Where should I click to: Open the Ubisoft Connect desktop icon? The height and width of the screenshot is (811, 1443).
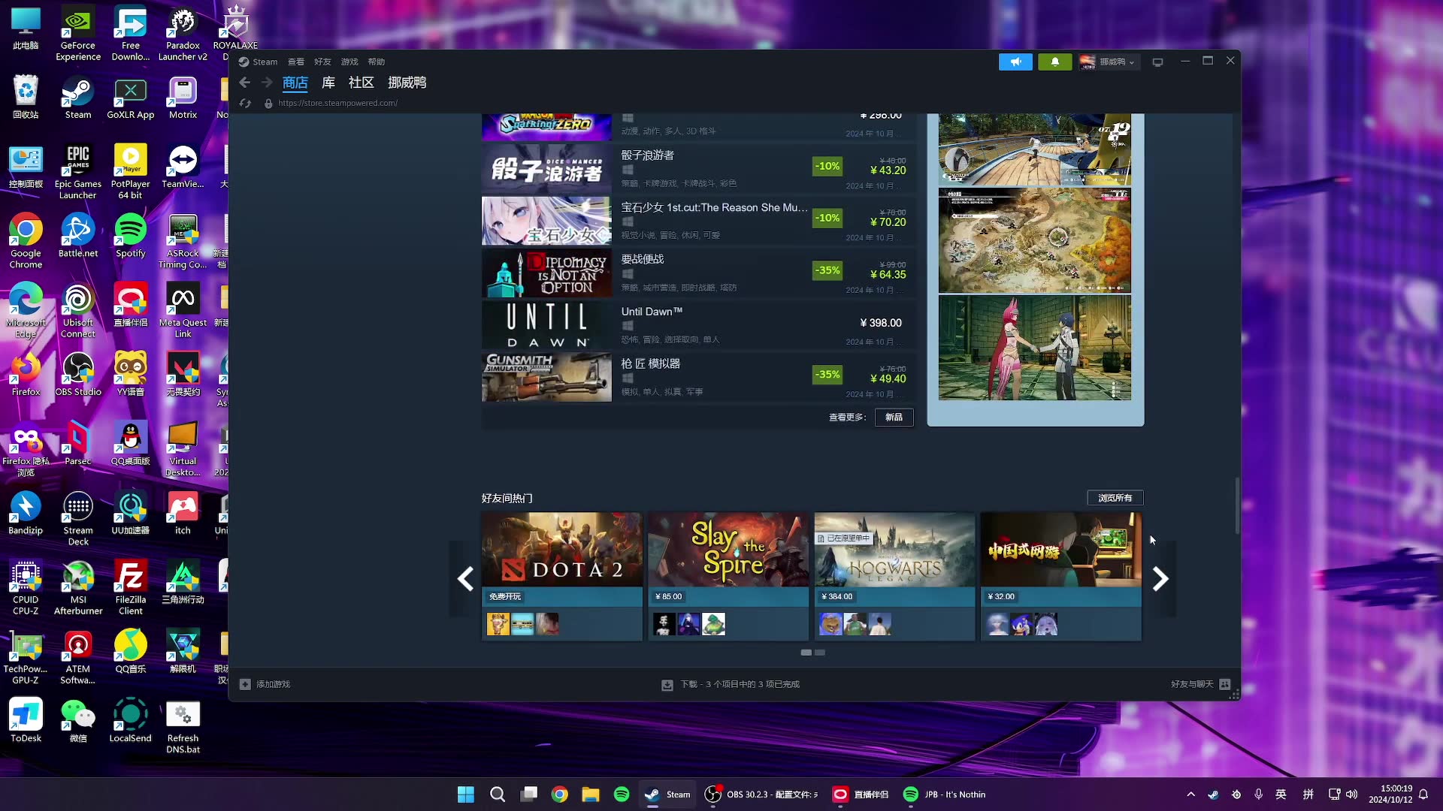pos(78,311)
